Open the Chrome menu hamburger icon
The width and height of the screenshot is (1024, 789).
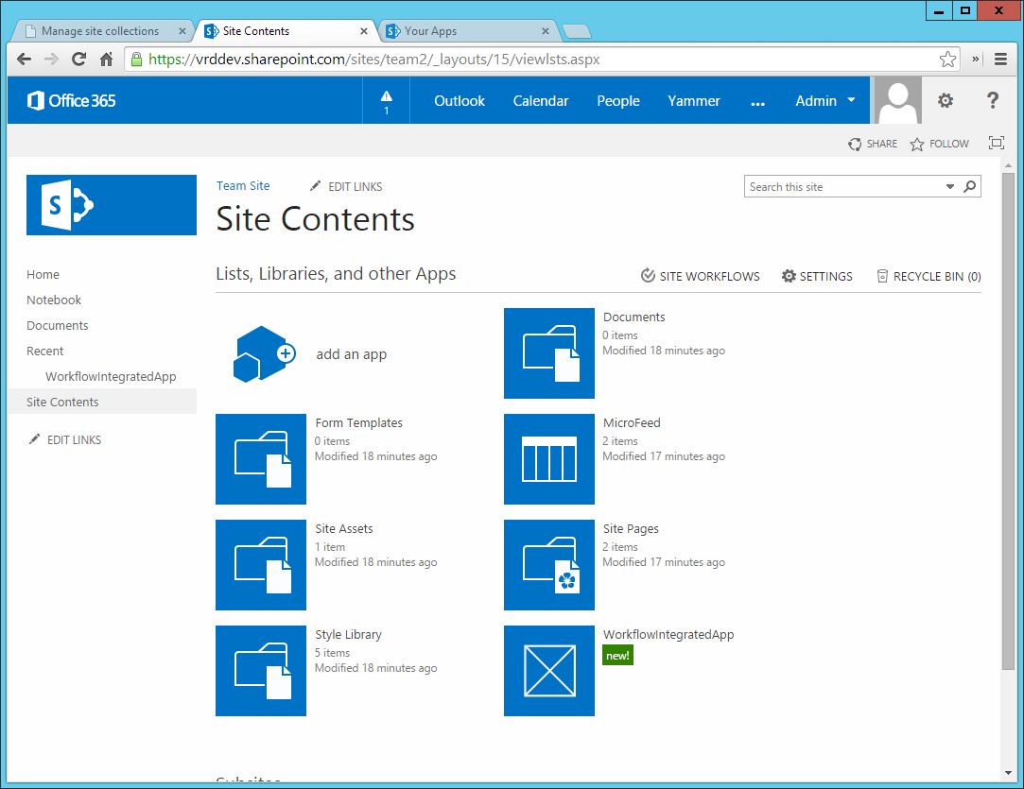tap(1000, 60)
